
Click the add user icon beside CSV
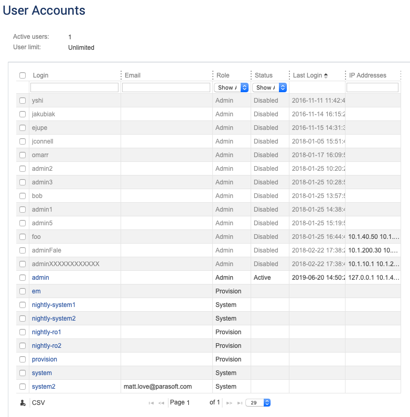[23, 403]
